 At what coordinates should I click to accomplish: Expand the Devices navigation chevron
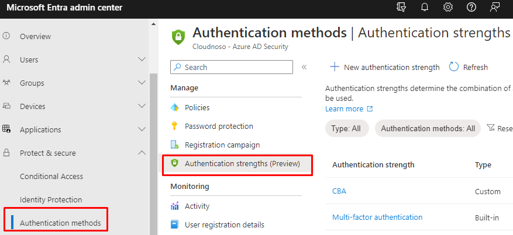click(142, 106)
